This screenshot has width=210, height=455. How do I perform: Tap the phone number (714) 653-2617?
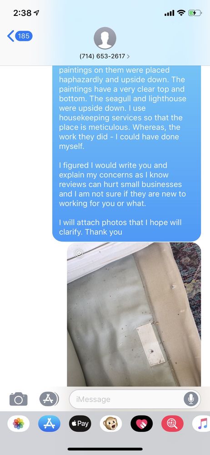pos(102,56)
